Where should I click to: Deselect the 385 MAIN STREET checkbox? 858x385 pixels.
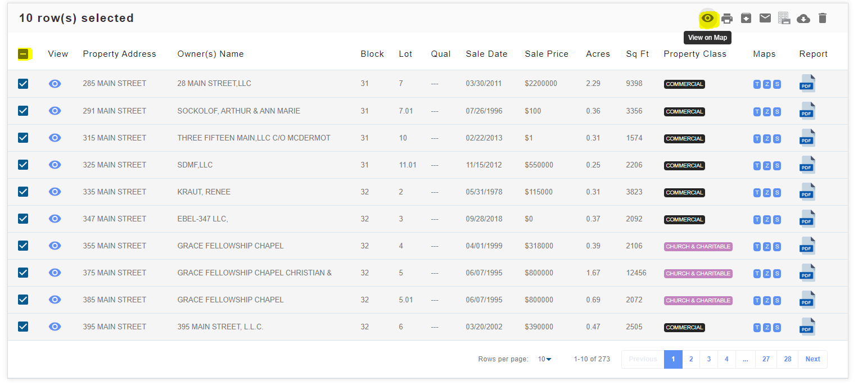pyautogui.click(x=23, y=300)
